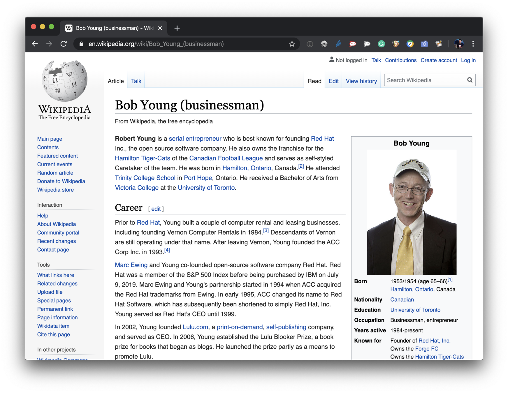
Task: Open the serial entrepreneur link
Action: point(195,139)
